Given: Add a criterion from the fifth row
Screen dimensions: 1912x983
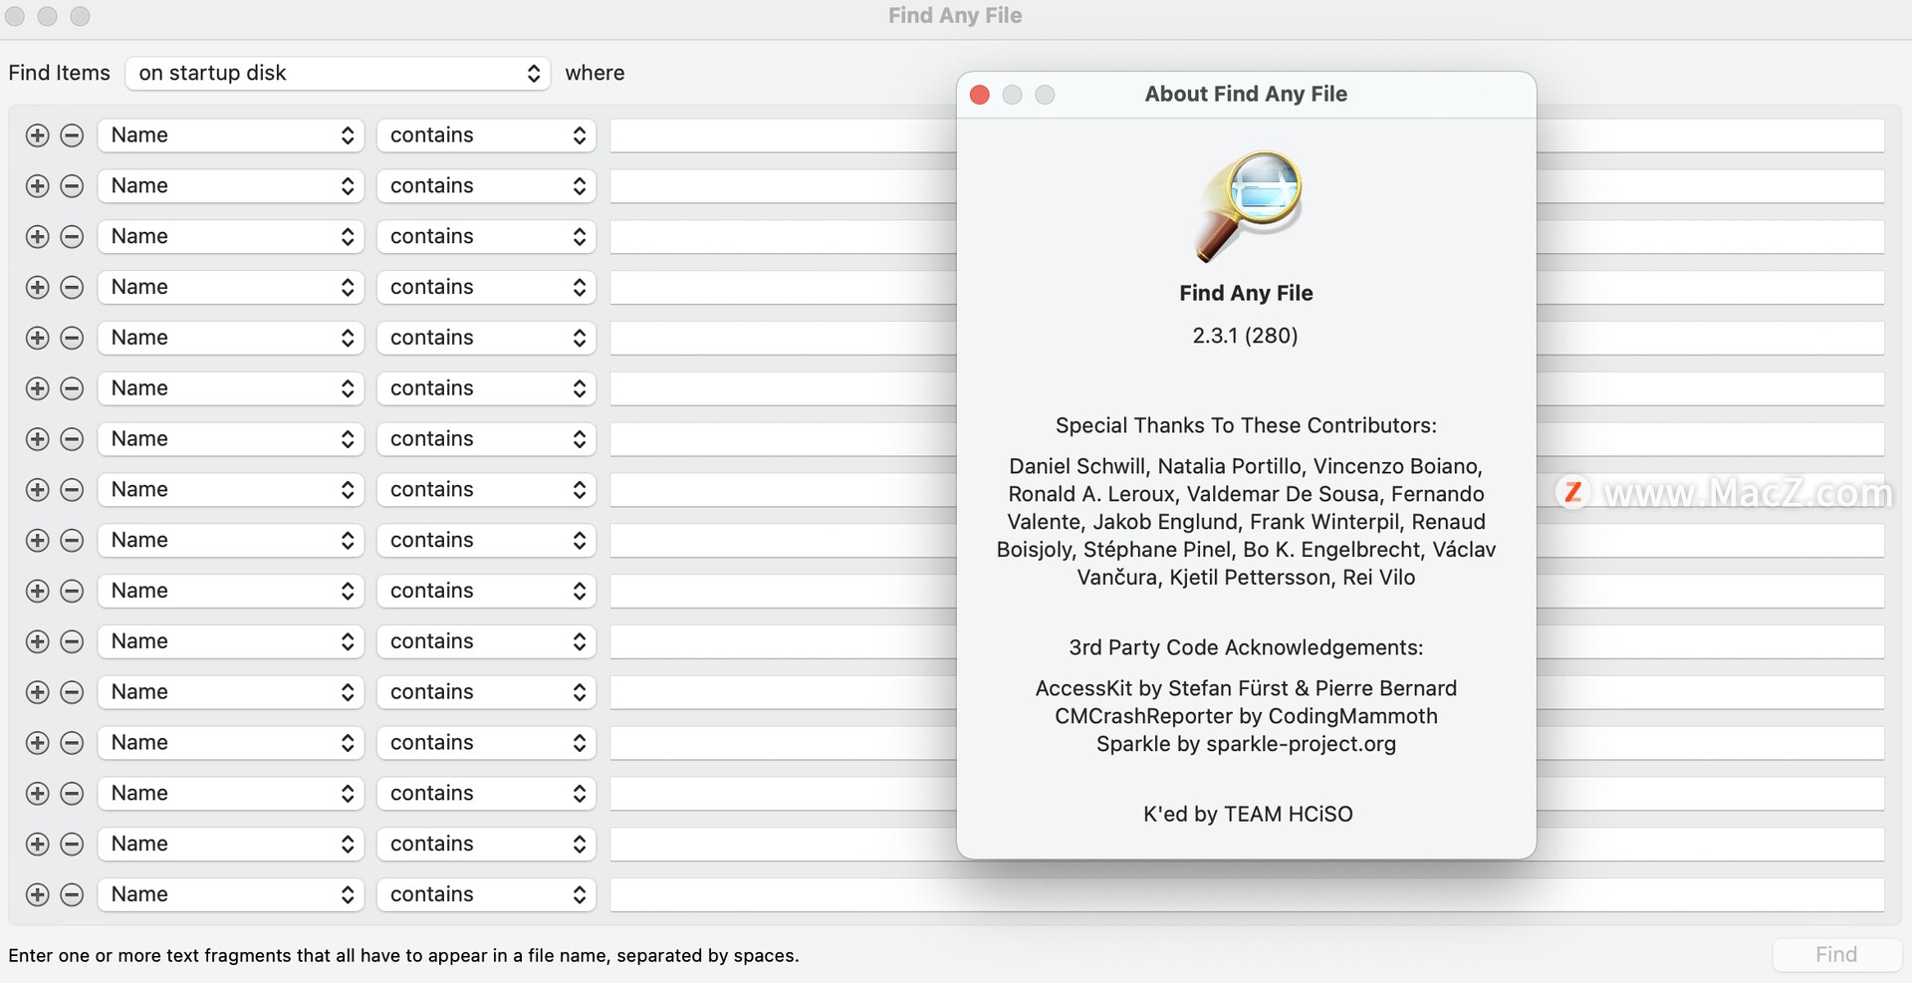Looking at the screenshot, I should click(x=37, y=338).
